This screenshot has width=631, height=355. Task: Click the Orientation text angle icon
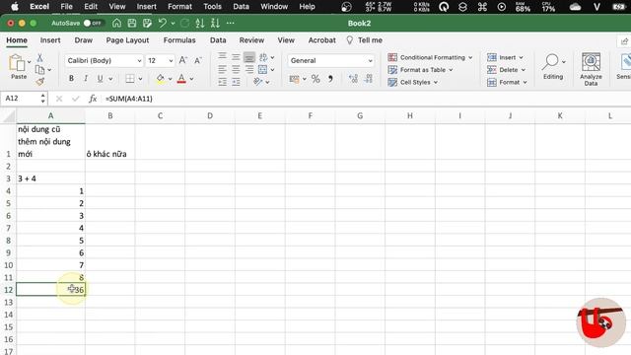point(258,82)
